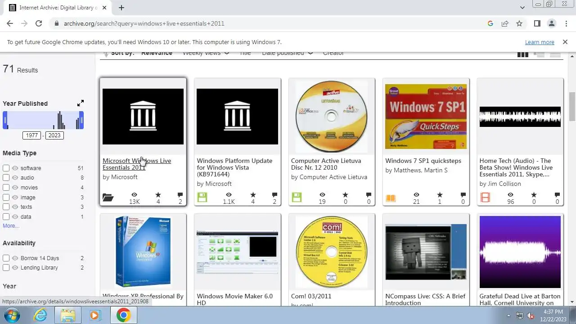Reload the page with the browser refresh button
Screen dimensions: 576x324
[39, 23]
